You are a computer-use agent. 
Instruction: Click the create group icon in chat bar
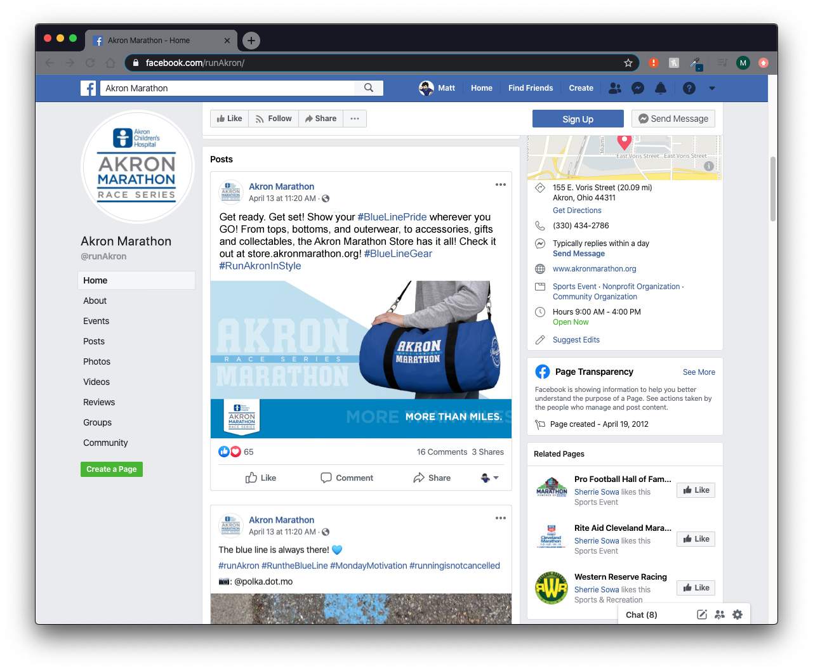pyautogui.click(x=720, y=615)
